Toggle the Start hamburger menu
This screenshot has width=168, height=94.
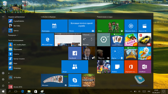click(x=3, y=17)
